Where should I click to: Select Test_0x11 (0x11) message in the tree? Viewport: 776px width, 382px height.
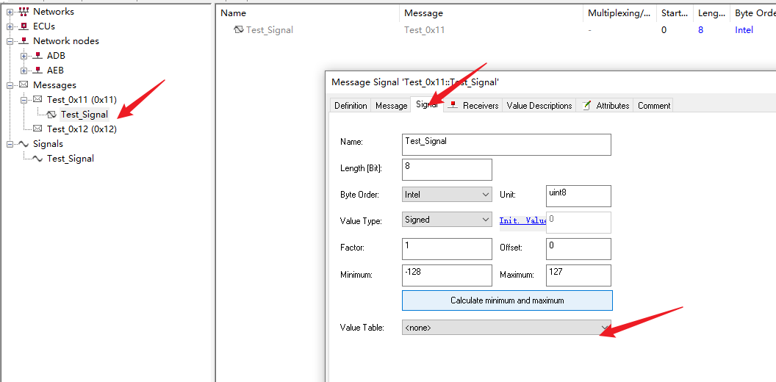[x=82, y=100]
